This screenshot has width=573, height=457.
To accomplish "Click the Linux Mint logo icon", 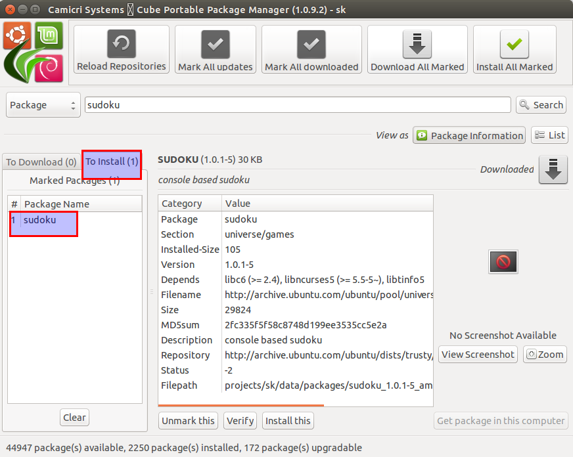I will pos(49,35).
